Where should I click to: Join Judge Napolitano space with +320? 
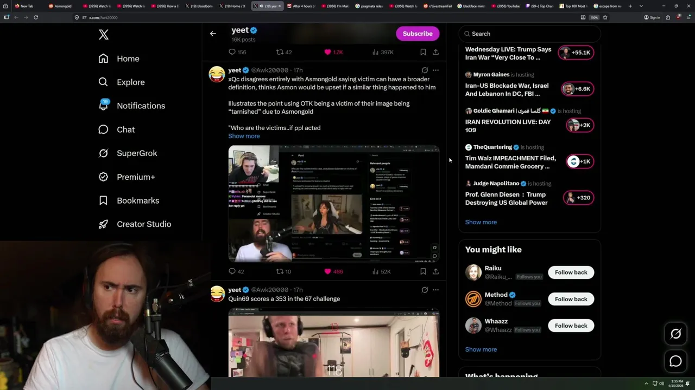[x=578, y=198]
